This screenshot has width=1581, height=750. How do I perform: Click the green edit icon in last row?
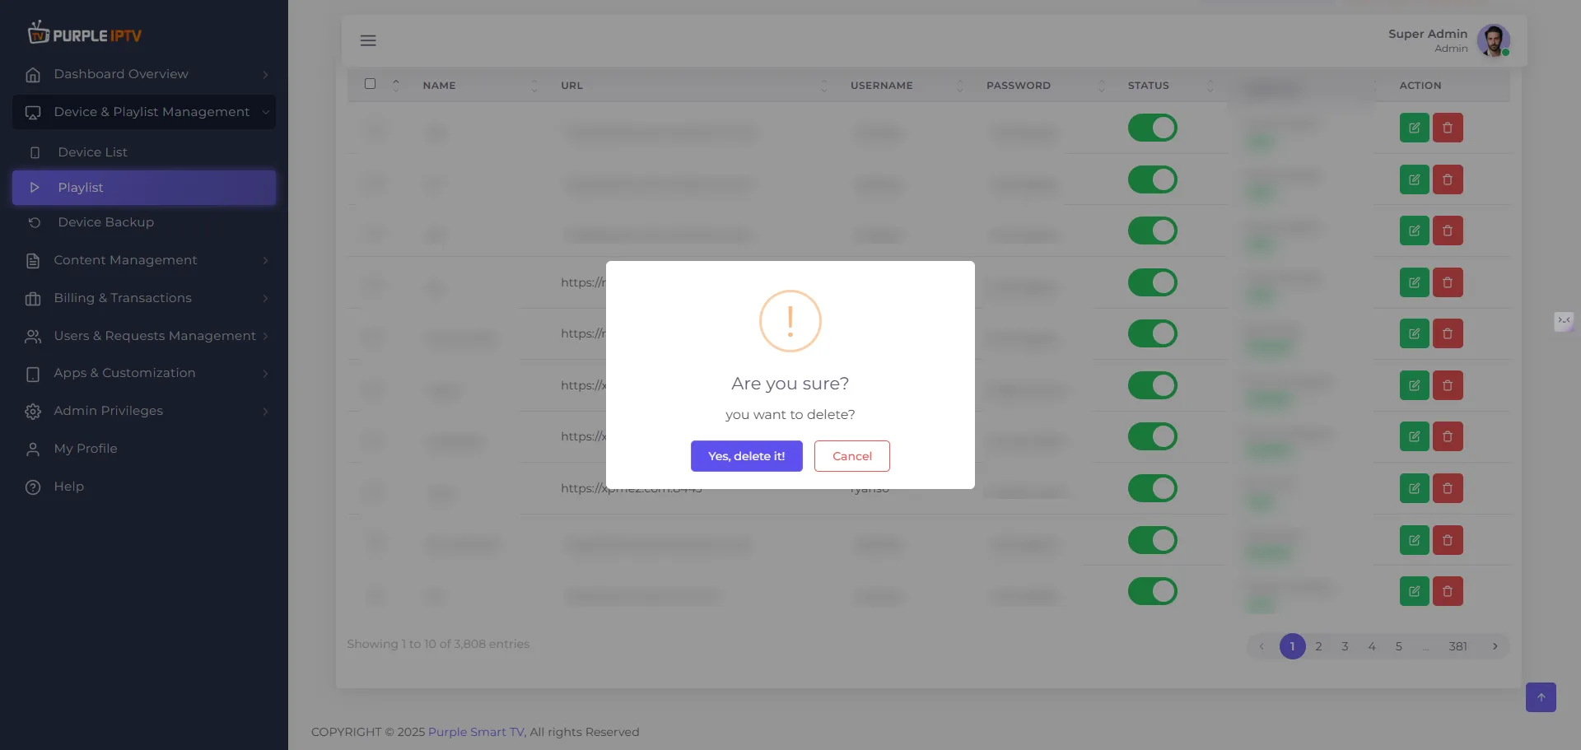(1414, 591)
